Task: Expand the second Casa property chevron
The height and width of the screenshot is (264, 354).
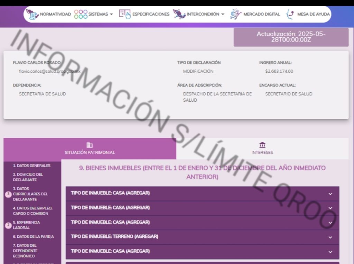Action: (x=330, y=208)
